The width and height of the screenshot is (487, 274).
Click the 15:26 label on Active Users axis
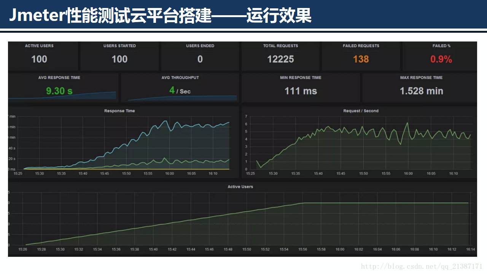pyautogui.click(x=23, y=250)
